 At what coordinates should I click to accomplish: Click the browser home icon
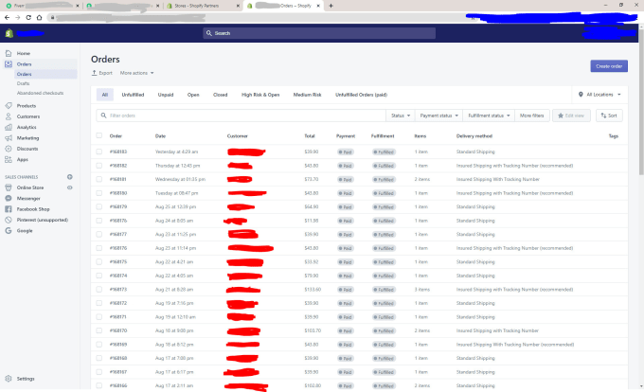[x=39, y=17]
